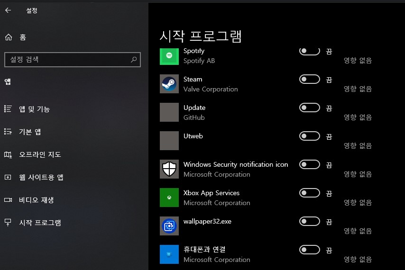Image resolution: width=405 pixels, height=270 pixels.
Task: Click the Windows Security shield icon
Action: pyautogui.click(x=169, y=169)
